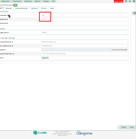Switch to the Find Me/Follow Me tab
The image size is (136, 139).
21,8
